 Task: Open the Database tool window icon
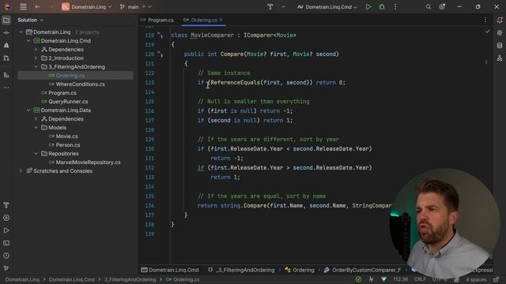[500, 46]
